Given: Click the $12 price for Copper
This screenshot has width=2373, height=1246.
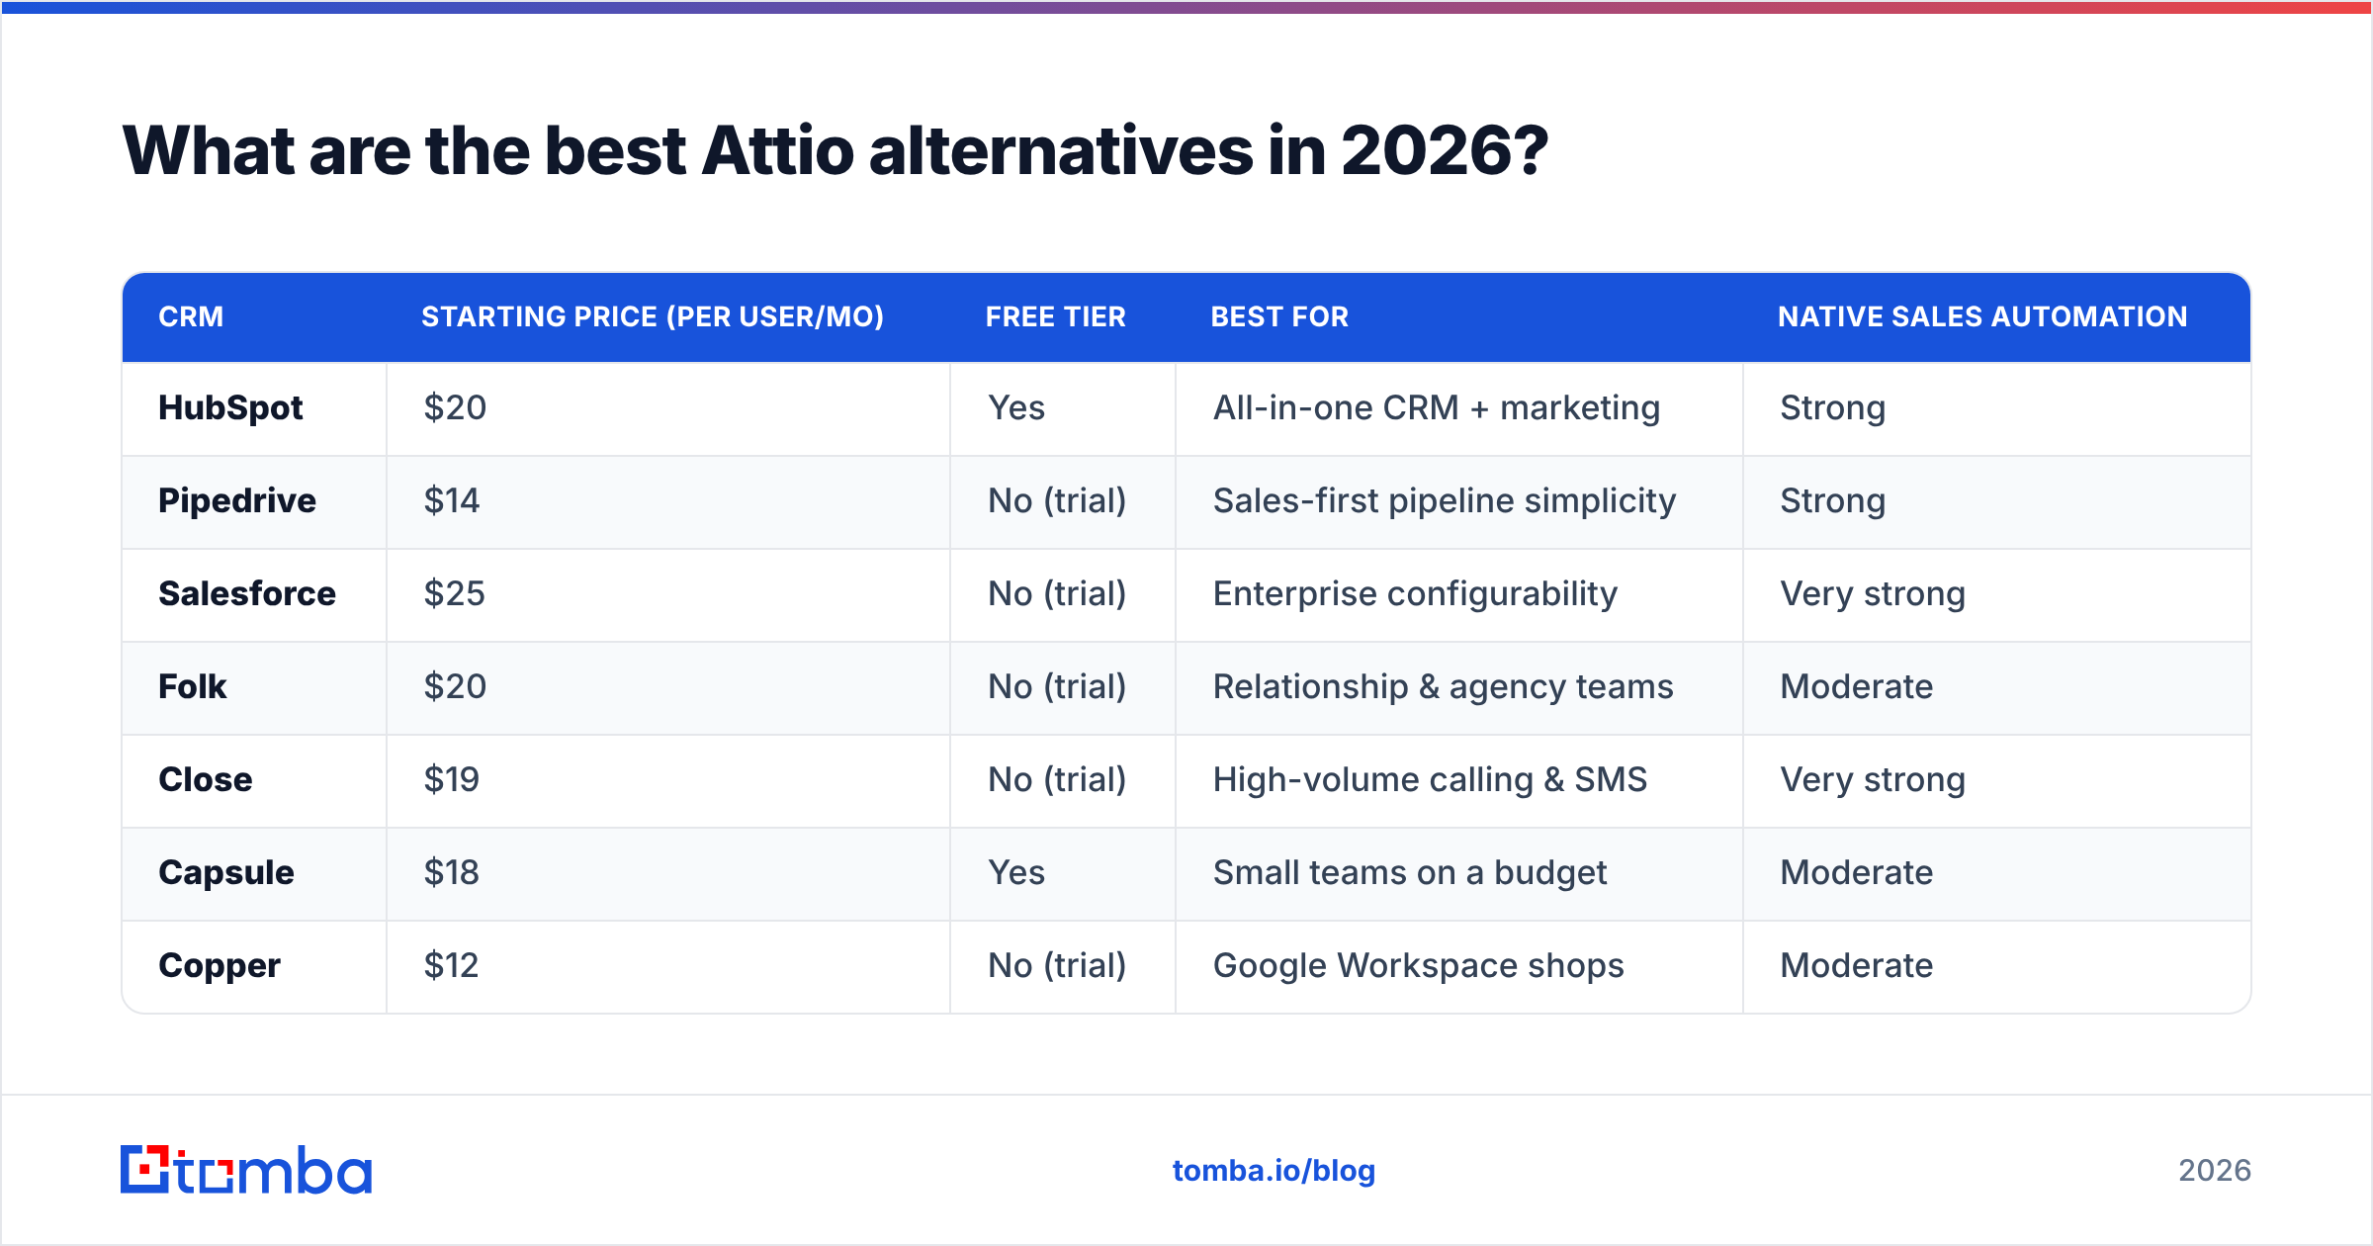Looking at the screenshot, I should [x=452, y=965].
